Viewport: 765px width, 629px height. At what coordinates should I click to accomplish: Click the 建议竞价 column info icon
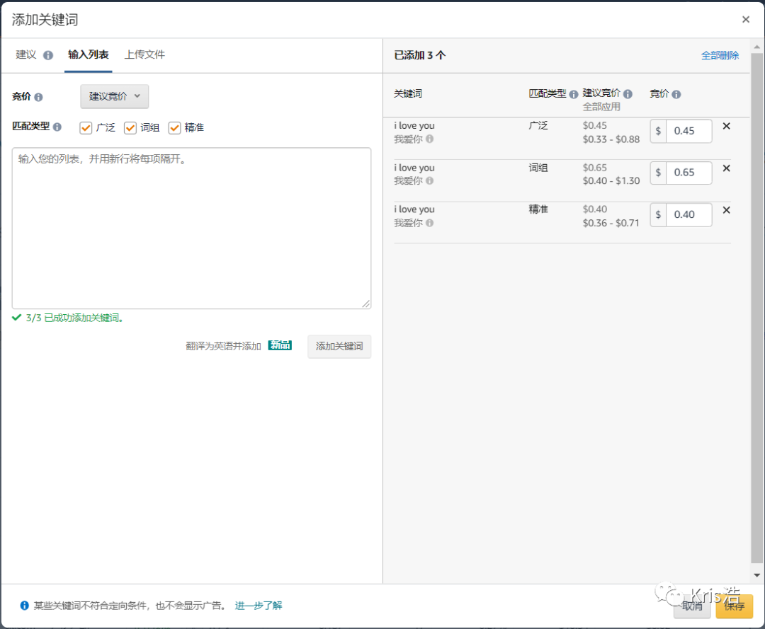(x=627, y=95)
